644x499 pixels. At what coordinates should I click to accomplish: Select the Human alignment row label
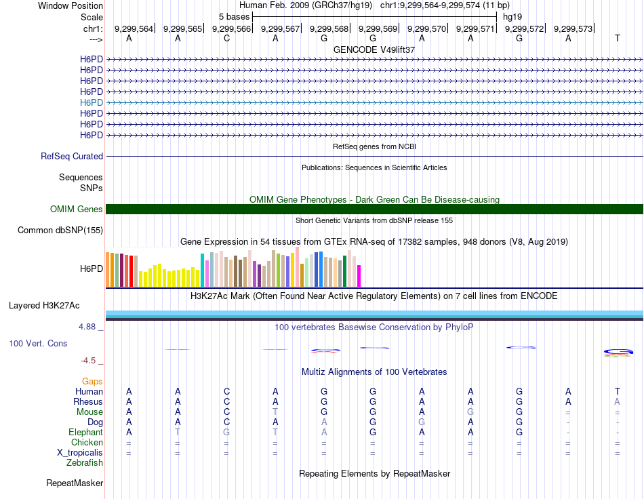click(x=89, y=392)
